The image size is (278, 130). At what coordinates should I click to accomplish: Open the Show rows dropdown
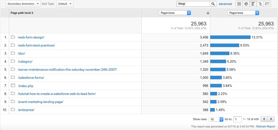[x=216, y=119]
